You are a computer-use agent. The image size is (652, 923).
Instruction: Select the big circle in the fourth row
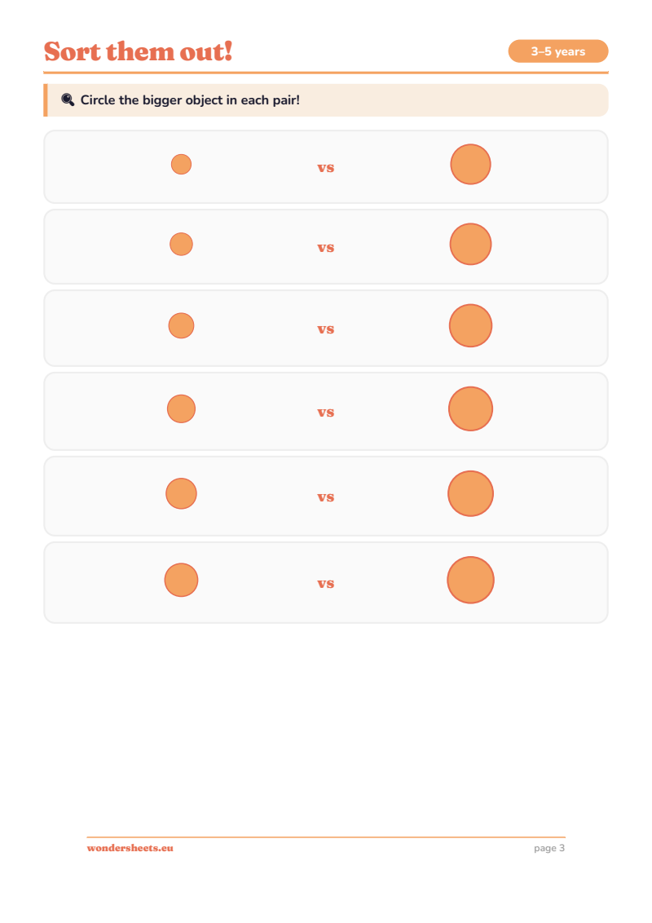[x=470, y=409]
